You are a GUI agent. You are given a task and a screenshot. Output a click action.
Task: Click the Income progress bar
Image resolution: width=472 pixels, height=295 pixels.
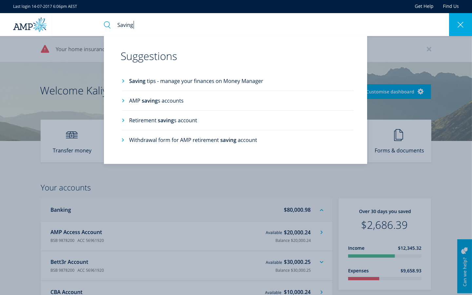pos(385,256)
